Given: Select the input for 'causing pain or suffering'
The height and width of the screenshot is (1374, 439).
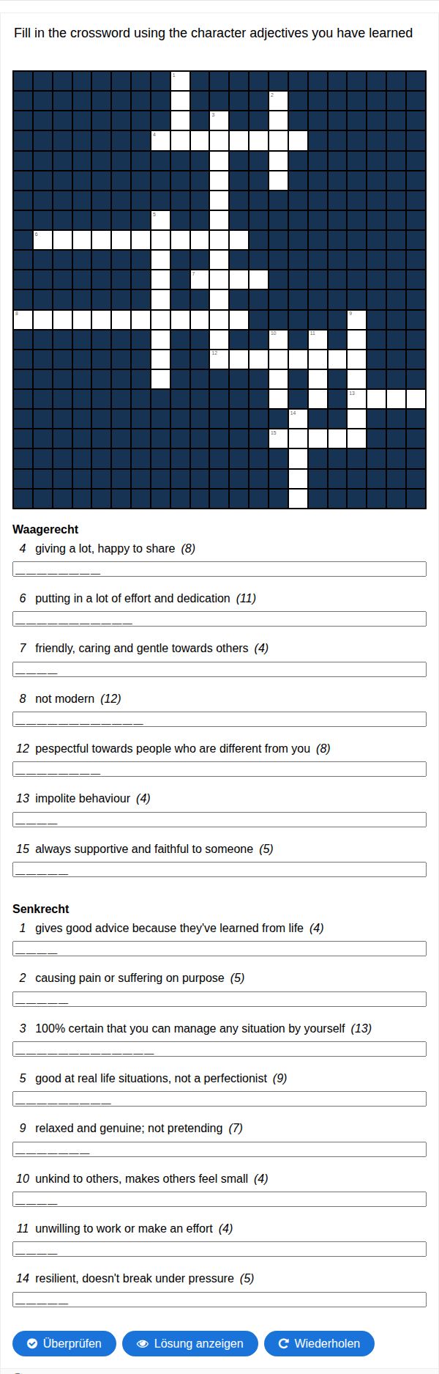Looking at the screenshot, I should point(219,999).
